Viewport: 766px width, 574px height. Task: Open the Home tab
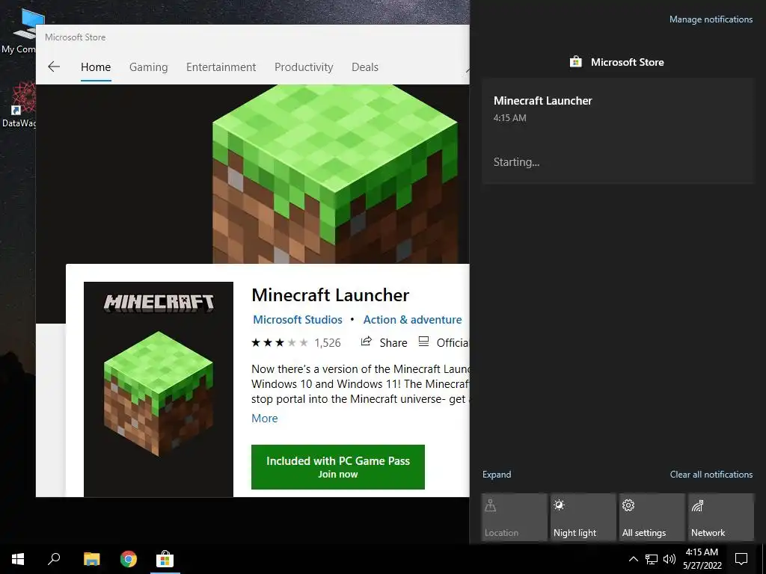[x=96, y=67]
